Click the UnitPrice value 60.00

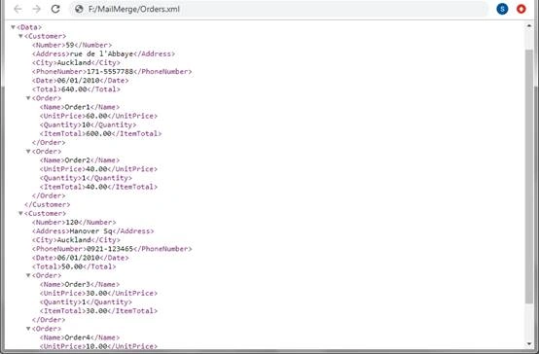96,116
